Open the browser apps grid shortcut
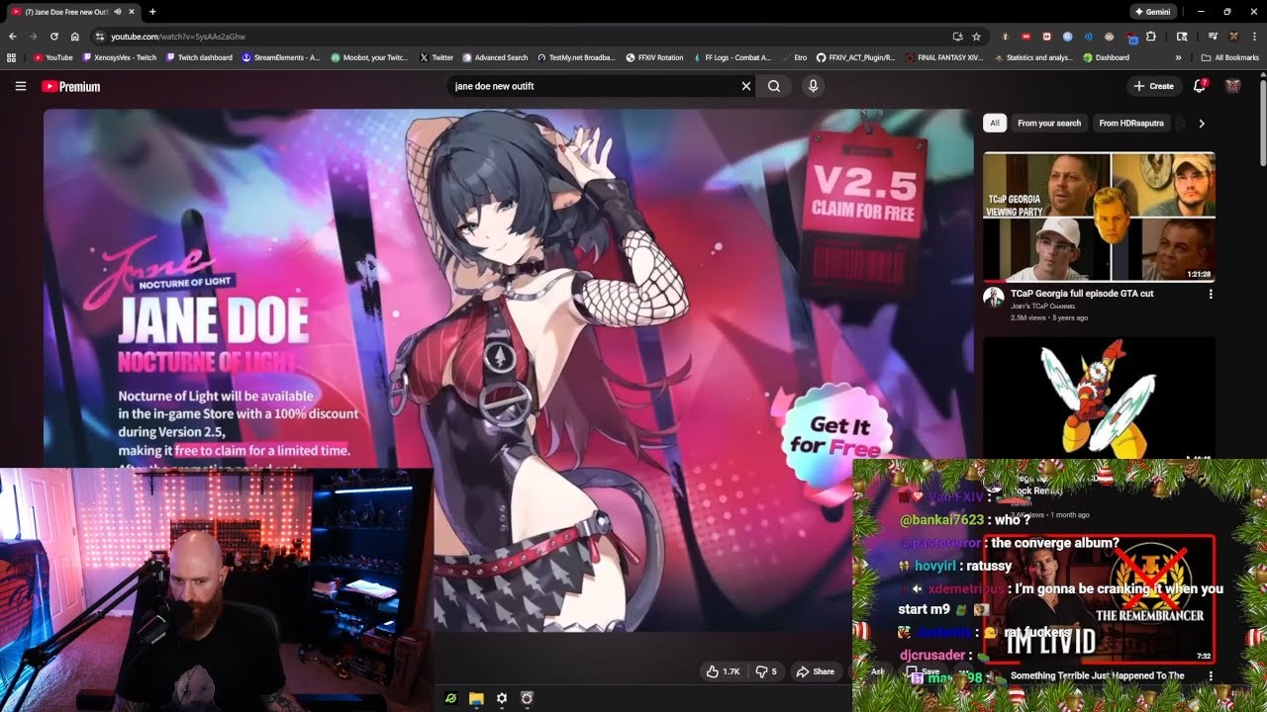The image size is (1267, 712). coord(12,57)
